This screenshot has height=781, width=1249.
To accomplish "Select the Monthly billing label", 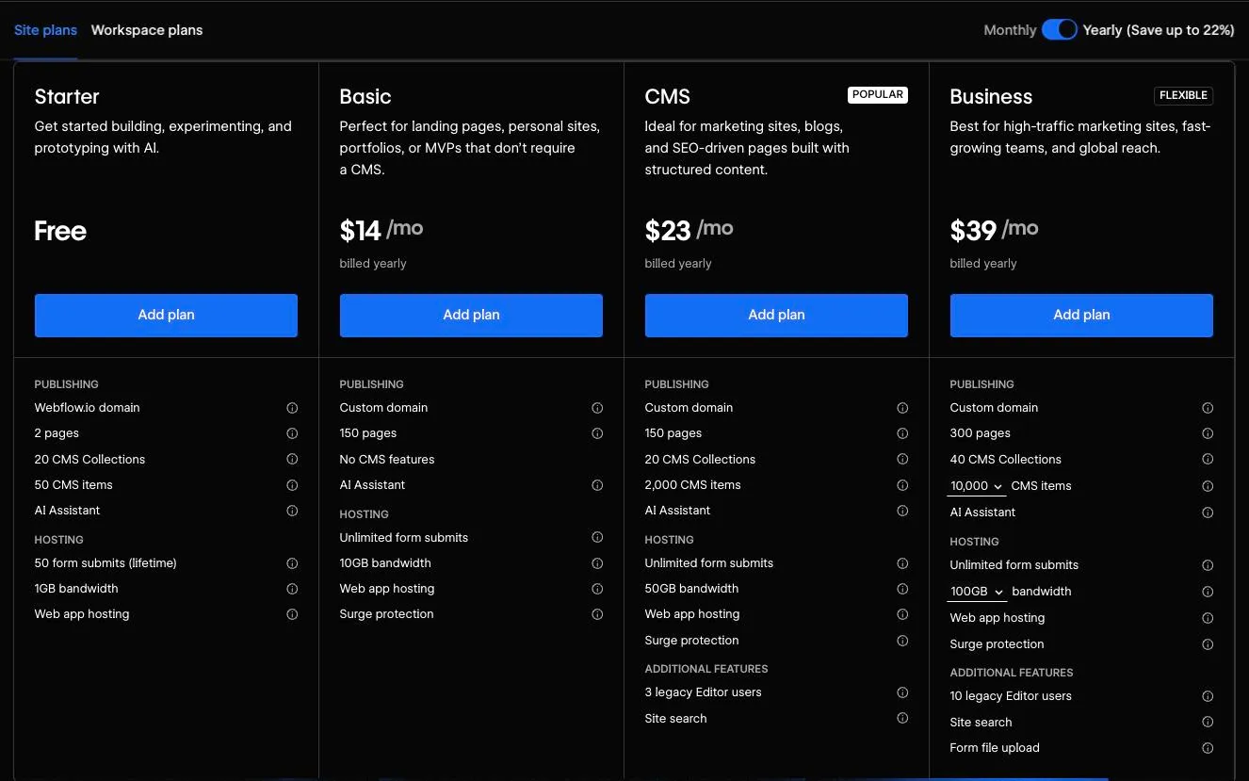I will click(x=1010, y=30).
